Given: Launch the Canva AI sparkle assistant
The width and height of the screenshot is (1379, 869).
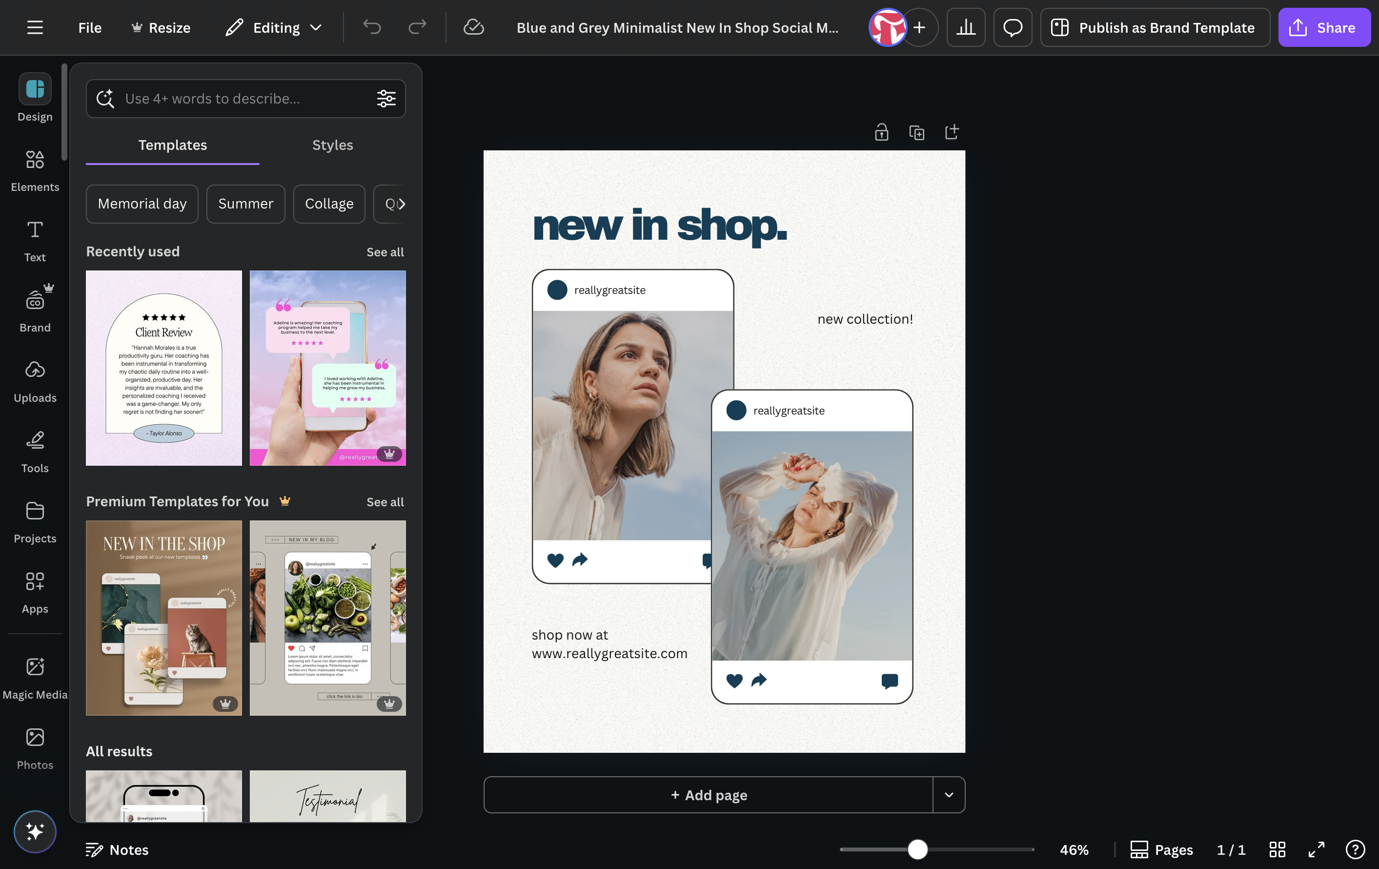Looking at the screenshot, I should (35, 831).
